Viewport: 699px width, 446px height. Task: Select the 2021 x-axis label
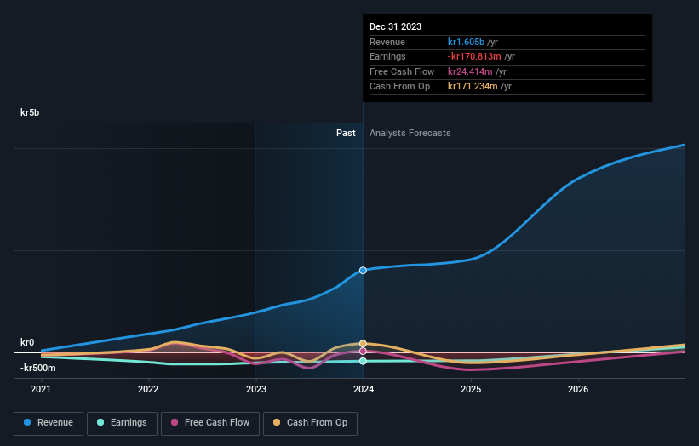tap(41, 389)
